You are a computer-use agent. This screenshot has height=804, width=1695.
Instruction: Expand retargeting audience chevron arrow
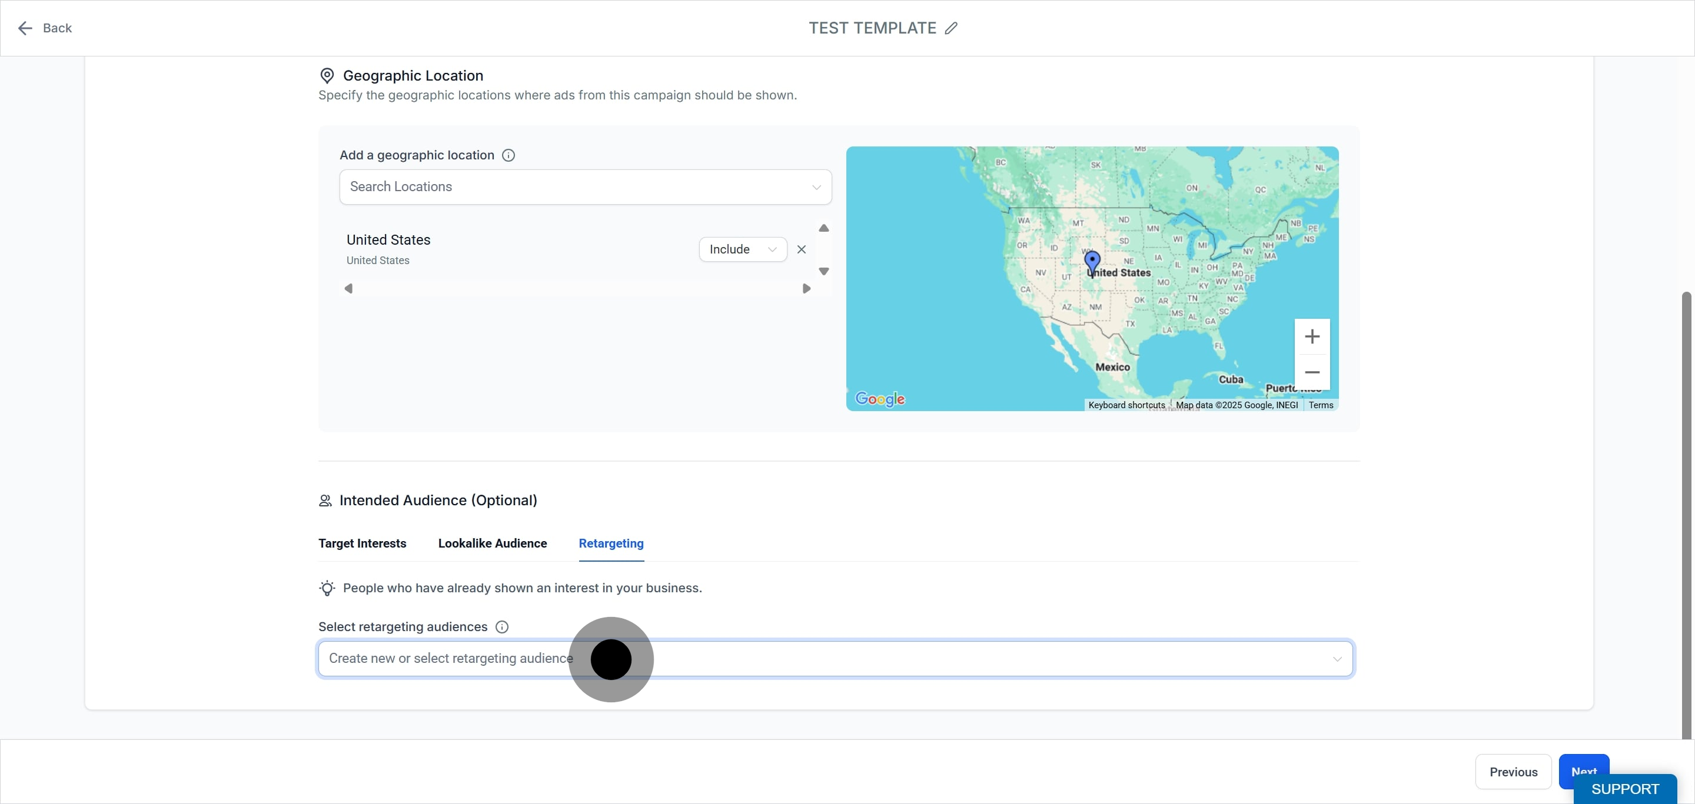pyautogui.click(x=1337, y=659)
